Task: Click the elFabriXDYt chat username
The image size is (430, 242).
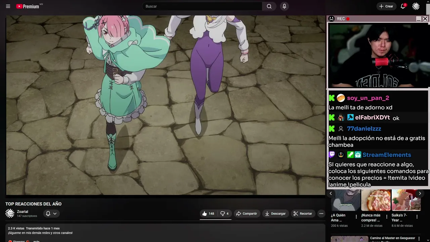Action: pyautogui.click(x=373, y=118)
